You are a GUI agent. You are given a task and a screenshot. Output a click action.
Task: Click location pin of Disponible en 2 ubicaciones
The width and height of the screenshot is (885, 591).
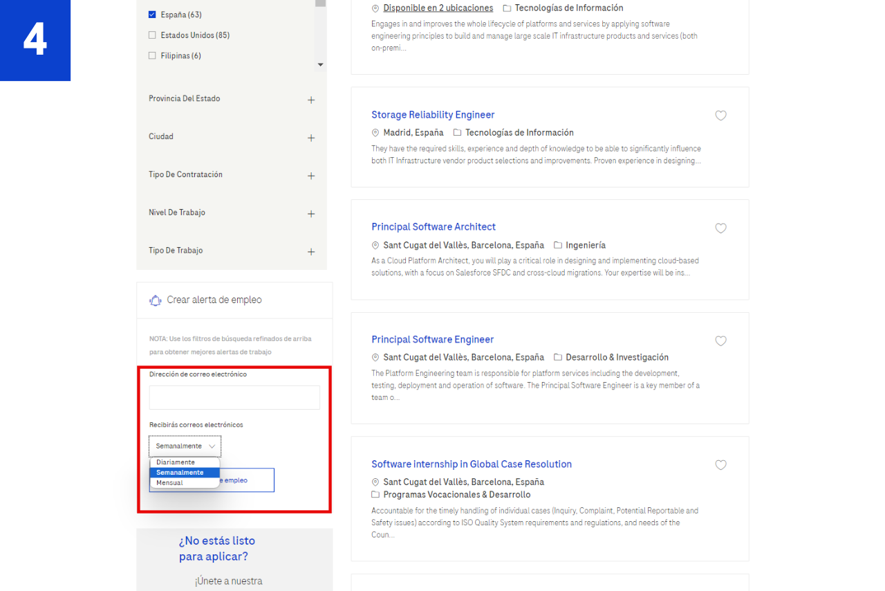pyautogui.click(x=375, y=8)
